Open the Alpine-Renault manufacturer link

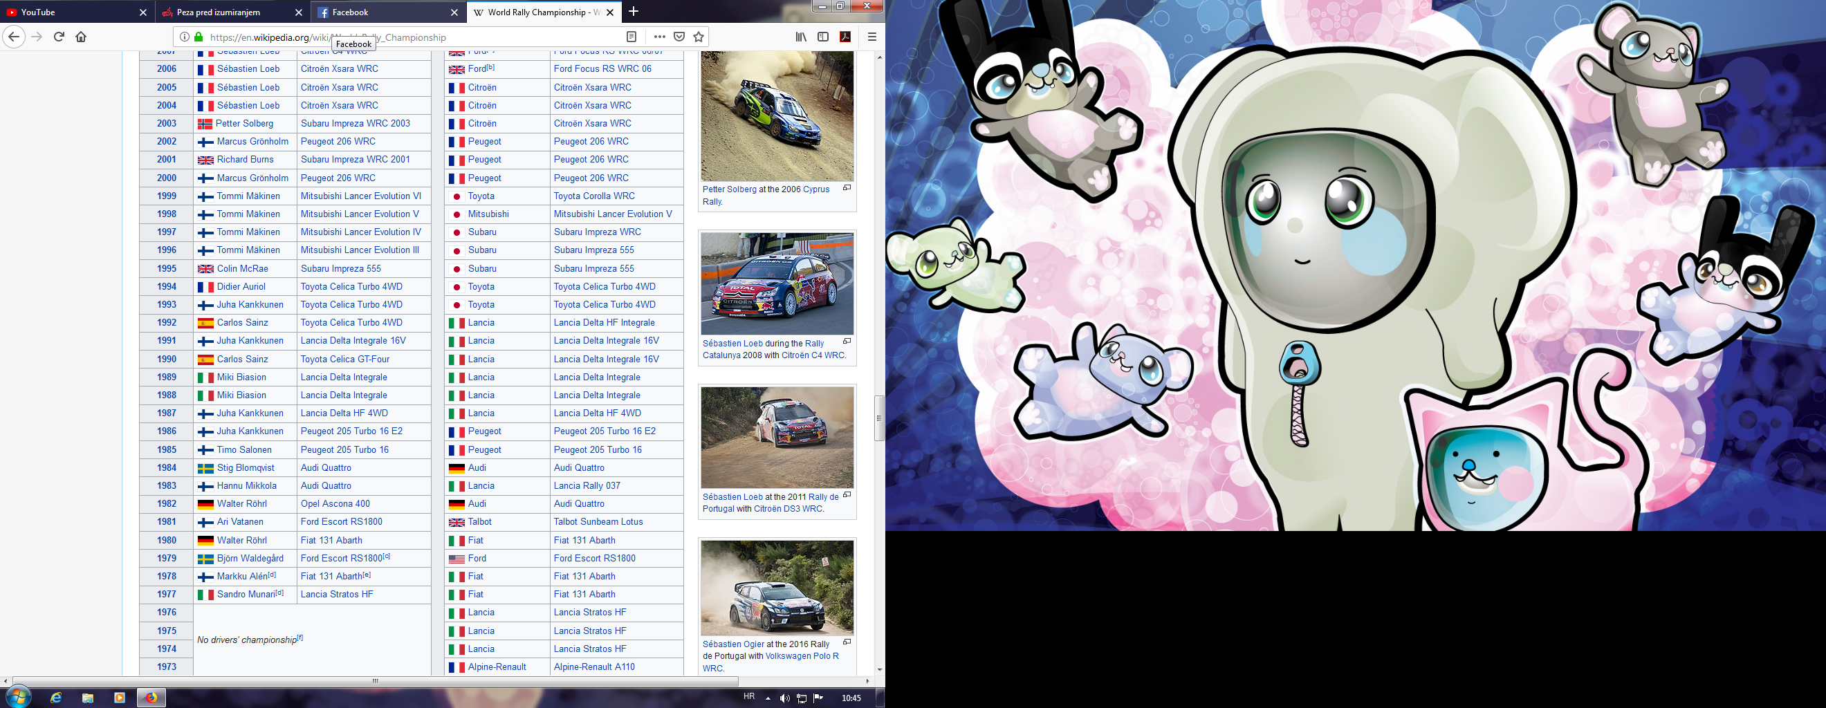click(497, 667)
